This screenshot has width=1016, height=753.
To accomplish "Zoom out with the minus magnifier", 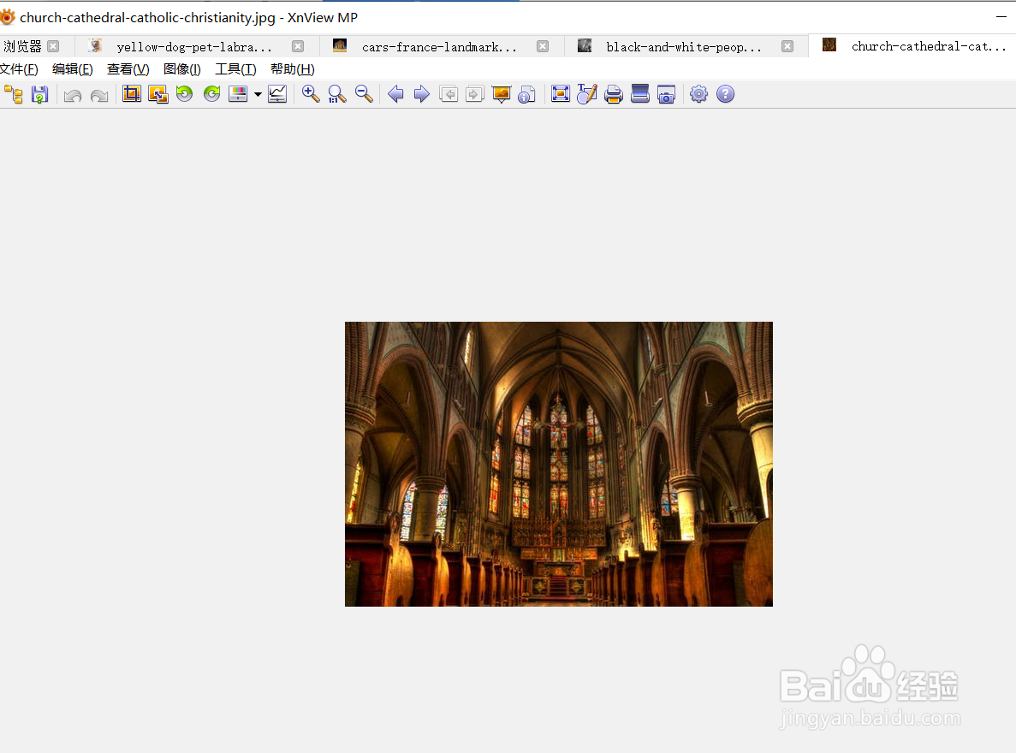I will pos(364,94).
